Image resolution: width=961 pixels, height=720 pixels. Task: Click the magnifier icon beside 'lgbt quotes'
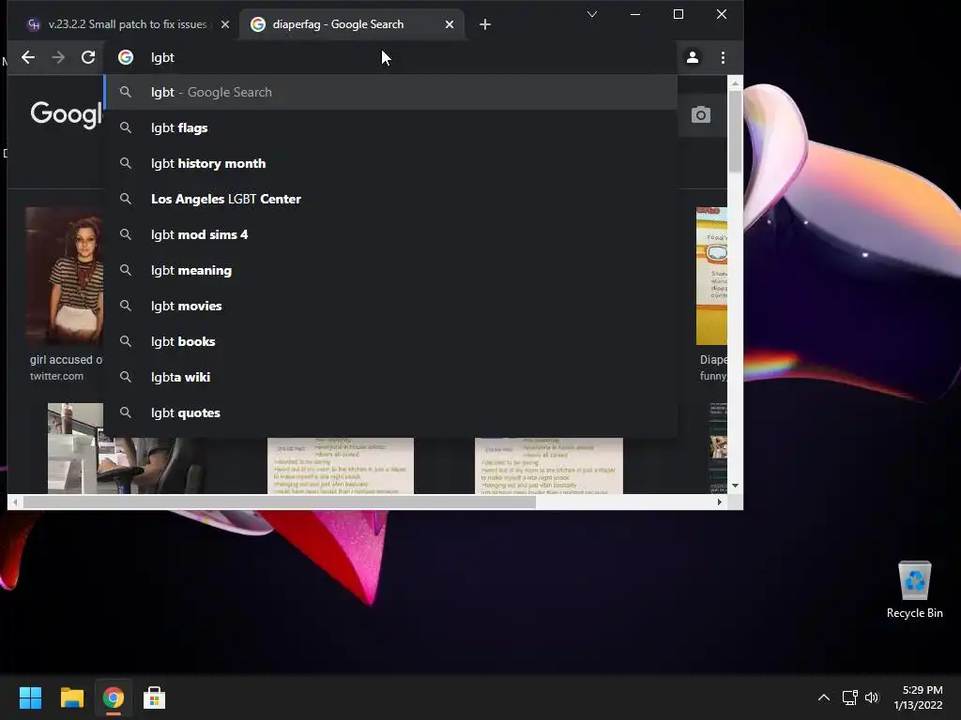point(126,412)
